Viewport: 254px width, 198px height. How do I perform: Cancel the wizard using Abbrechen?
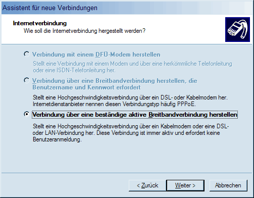click(228, 185)
